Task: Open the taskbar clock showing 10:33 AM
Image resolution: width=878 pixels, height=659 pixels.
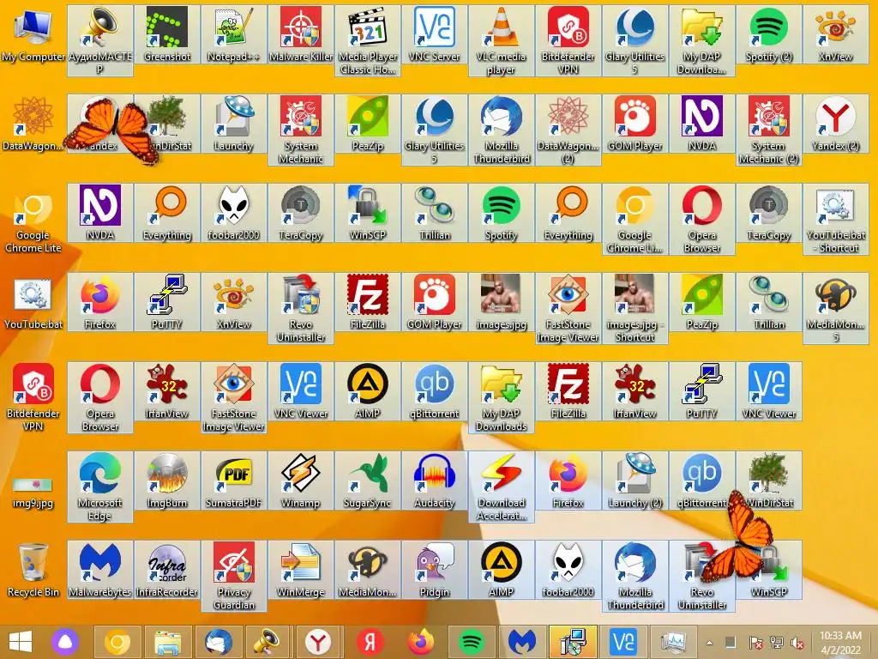Action: click(x=840, y=643)
